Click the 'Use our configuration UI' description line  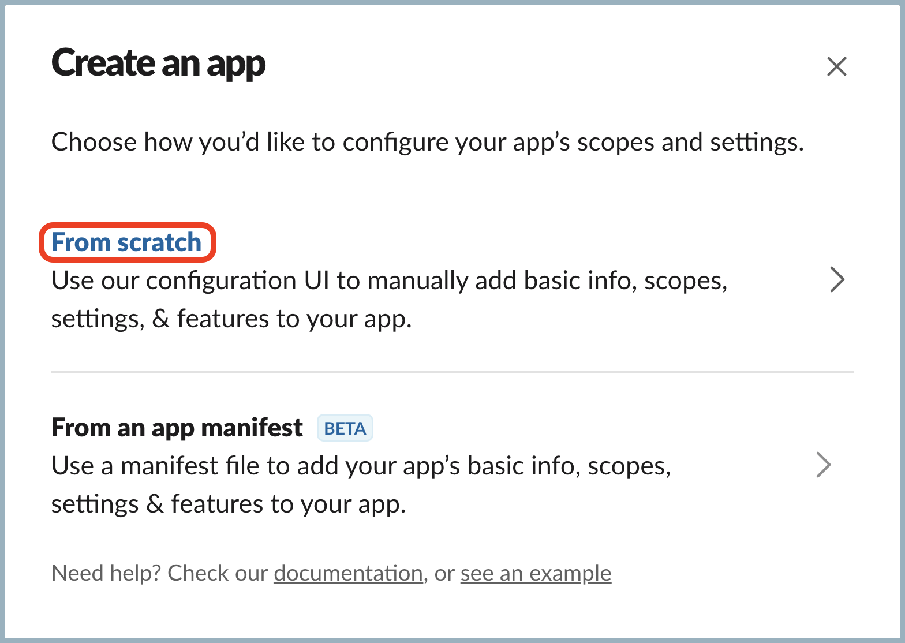[x=388, y=281]
